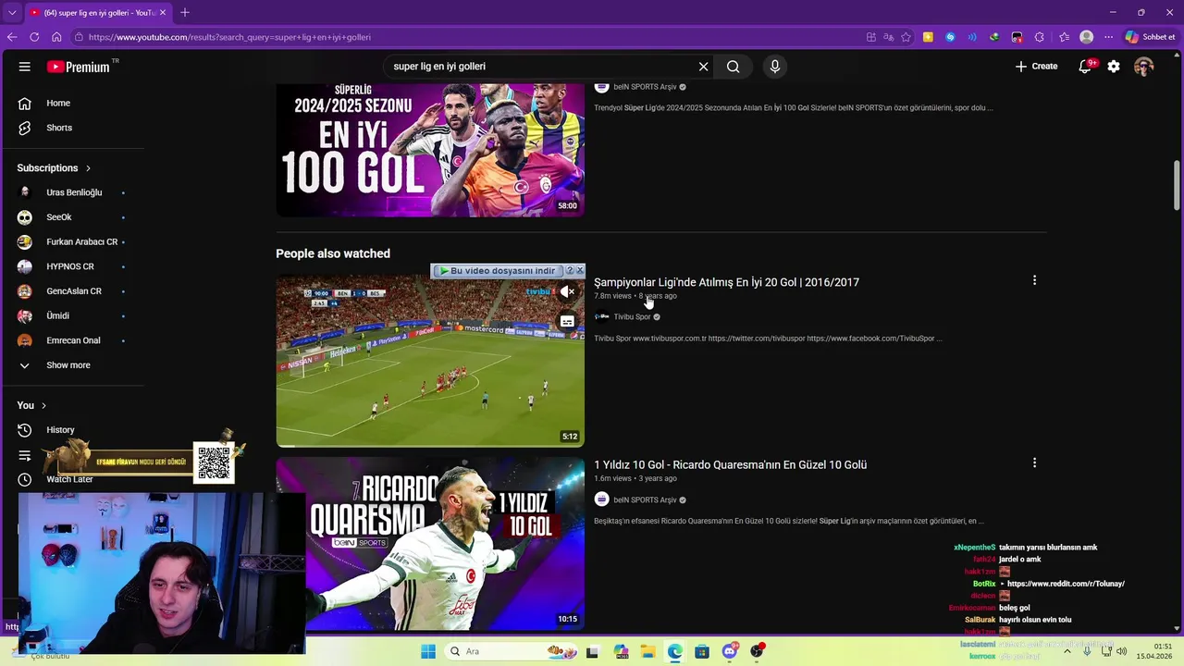
Task: Reload the page
Action: point(34,37)
